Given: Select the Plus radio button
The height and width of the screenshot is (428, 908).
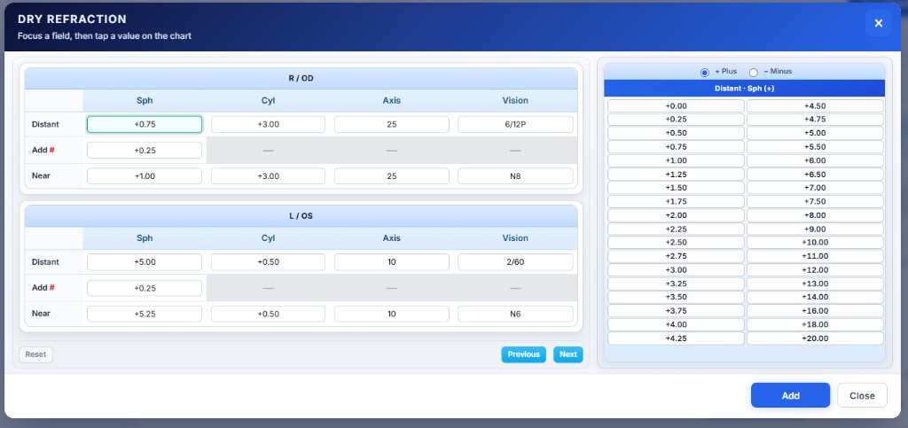Looking at the screenshot, I should coord(705,72).
